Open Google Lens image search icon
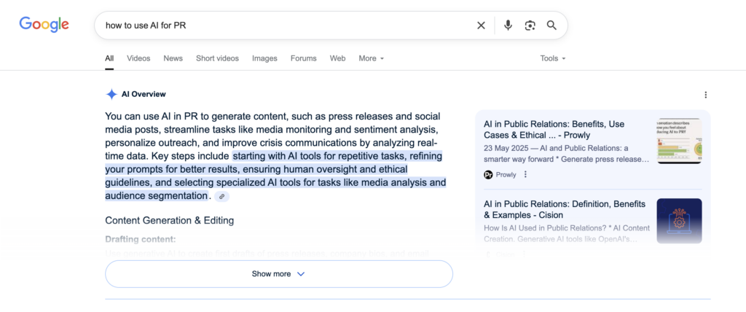This screenshot has width=746, height=312. (x=530, y=26)
